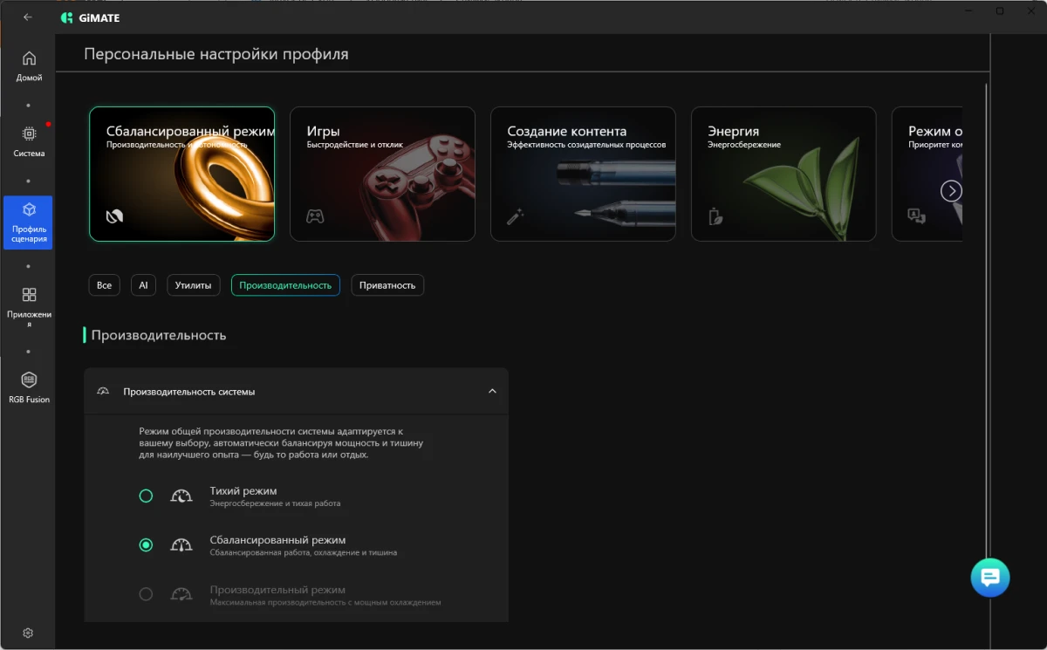Click the balanced mode card icon
The image size is (1047, 650).
coord(114,216)
